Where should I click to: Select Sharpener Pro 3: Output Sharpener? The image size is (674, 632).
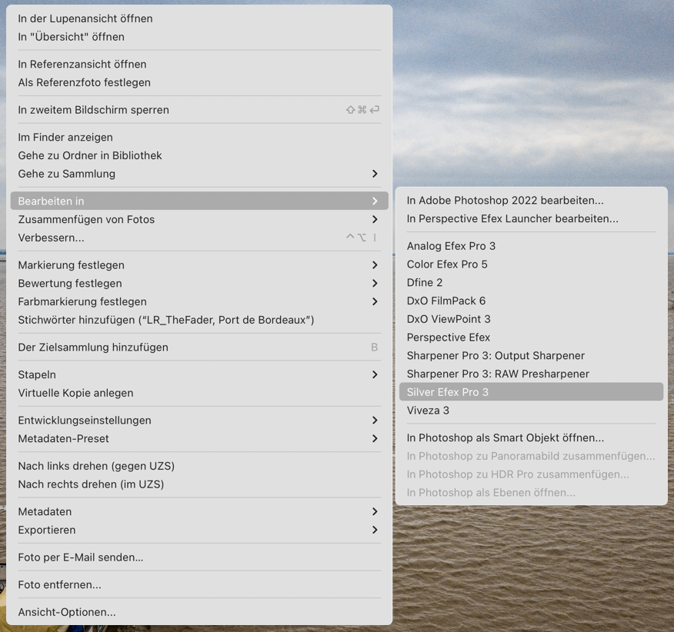click(x=532, y=356)
